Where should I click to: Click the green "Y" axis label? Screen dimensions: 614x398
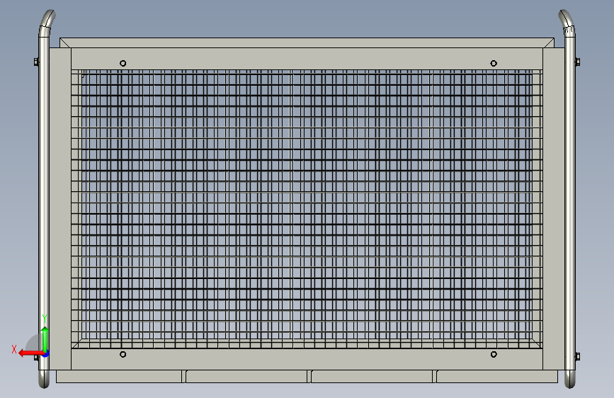point(45,318)
